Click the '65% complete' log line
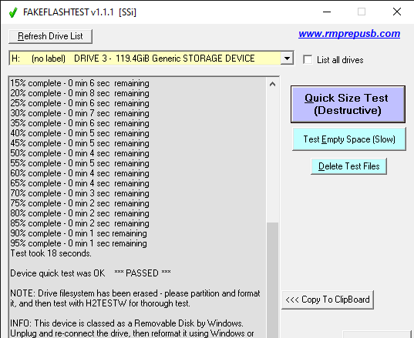Image resolution: width=414 pixels, height=338 pixels. (x=79, y=183)
